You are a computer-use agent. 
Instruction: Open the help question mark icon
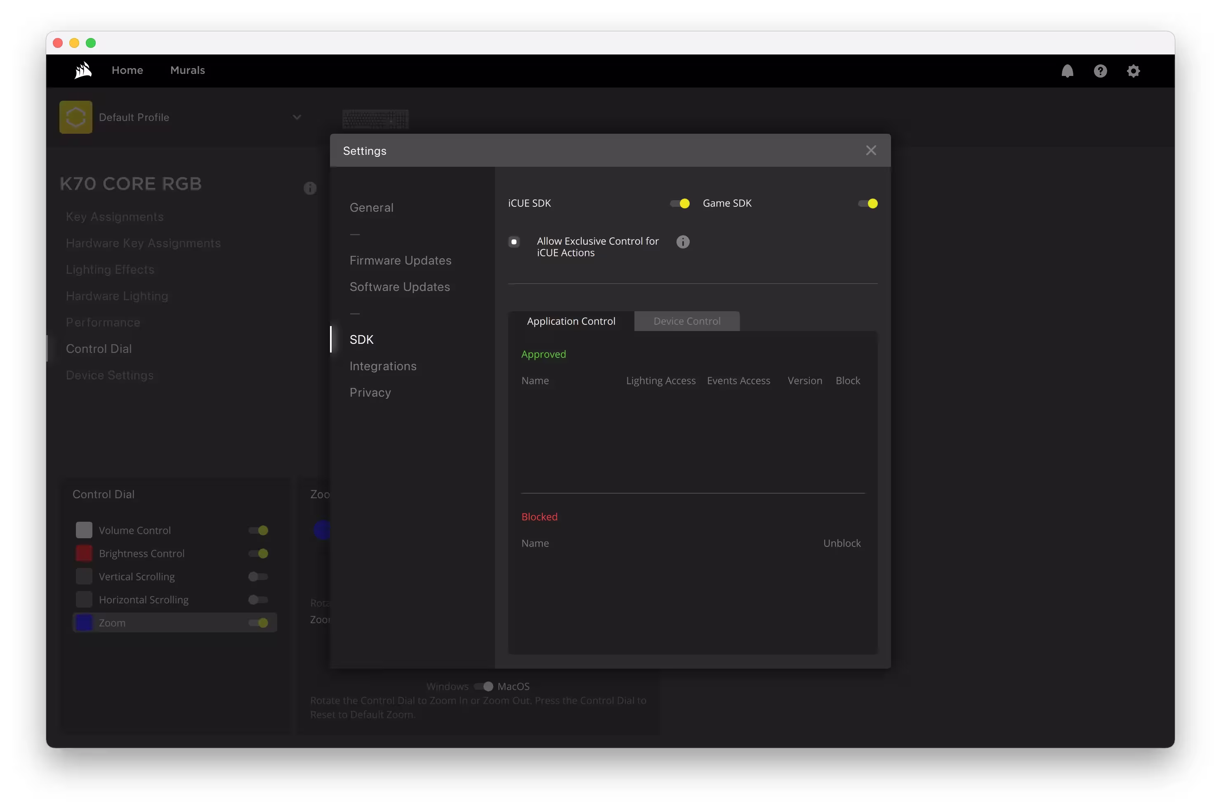coord(1101,71)
